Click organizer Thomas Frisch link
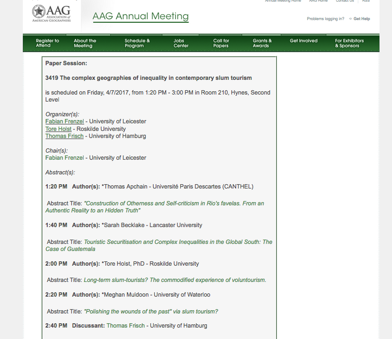 (x=64, y=136)
